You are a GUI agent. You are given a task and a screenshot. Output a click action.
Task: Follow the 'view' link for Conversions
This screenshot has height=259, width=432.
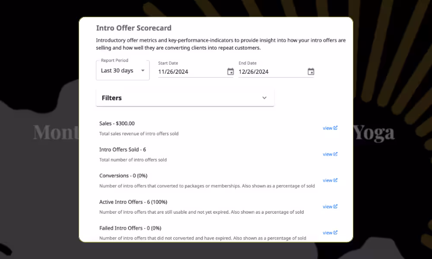[x=327, y=180]
